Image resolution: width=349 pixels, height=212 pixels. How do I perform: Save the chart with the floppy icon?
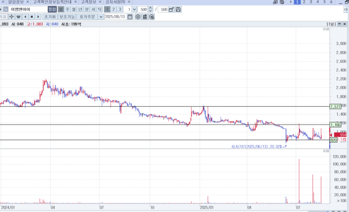coord(178,9)
